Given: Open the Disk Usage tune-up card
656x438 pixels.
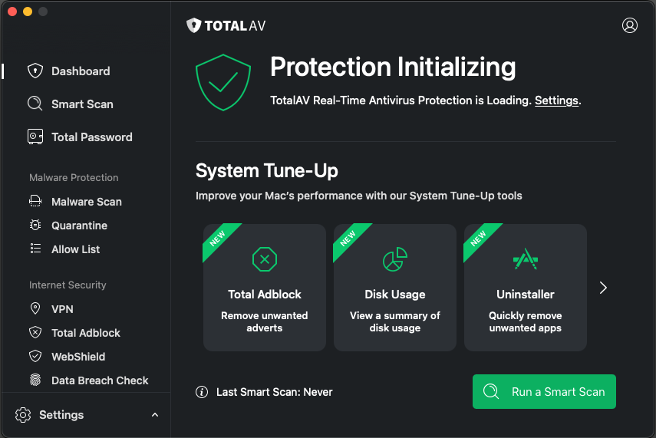Looking at the screenshot, I should (x=395, y=288).
